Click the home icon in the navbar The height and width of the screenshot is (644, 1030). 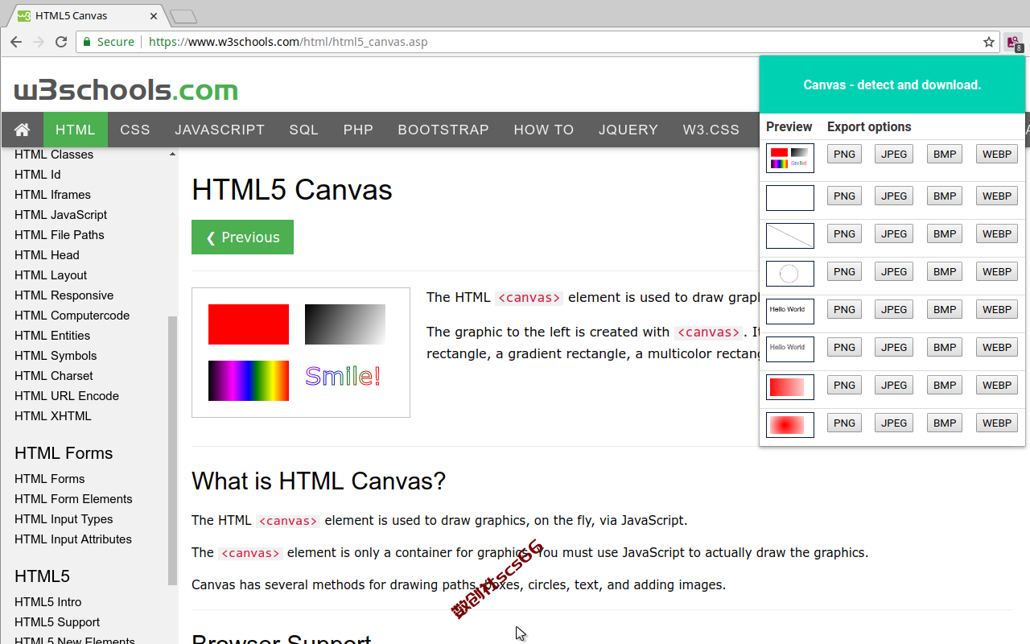click(x=23, y=130)
